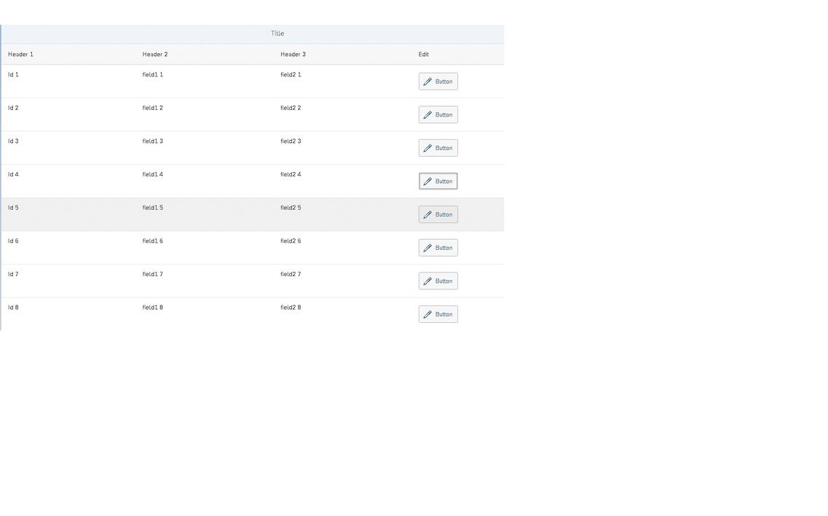Click the field2 6 cell
The width and height of the screenshot is (828, 516).
290,241
